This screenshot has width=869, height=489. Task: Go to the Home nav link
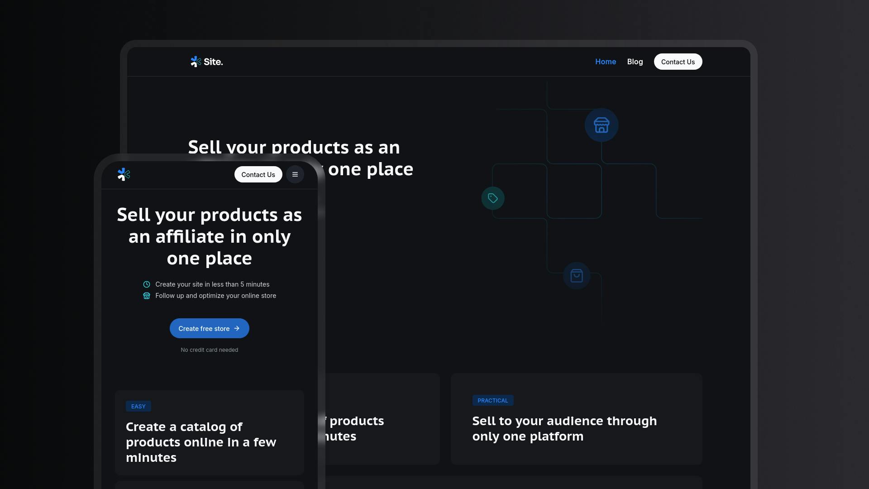(605, 62)
